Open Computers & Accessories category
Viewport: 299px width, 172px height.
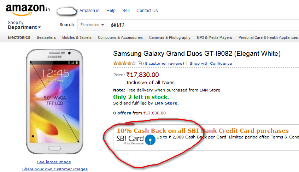click(120, 37)
